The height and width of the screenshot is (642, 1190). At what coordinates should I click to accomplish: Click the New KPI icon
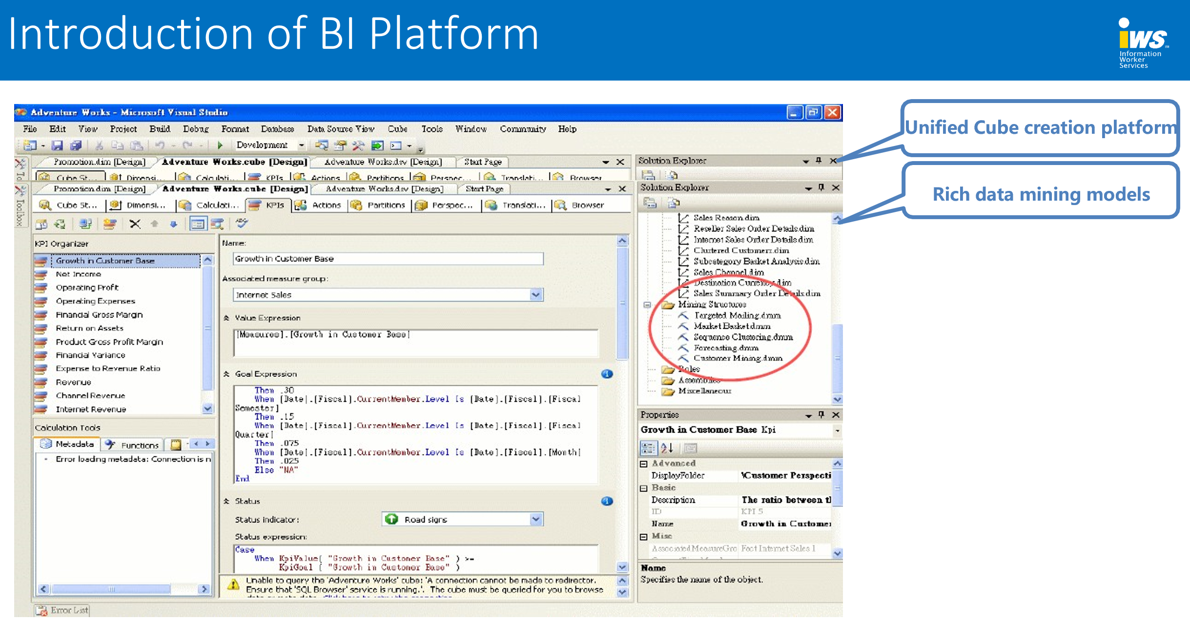coord(109,224)
